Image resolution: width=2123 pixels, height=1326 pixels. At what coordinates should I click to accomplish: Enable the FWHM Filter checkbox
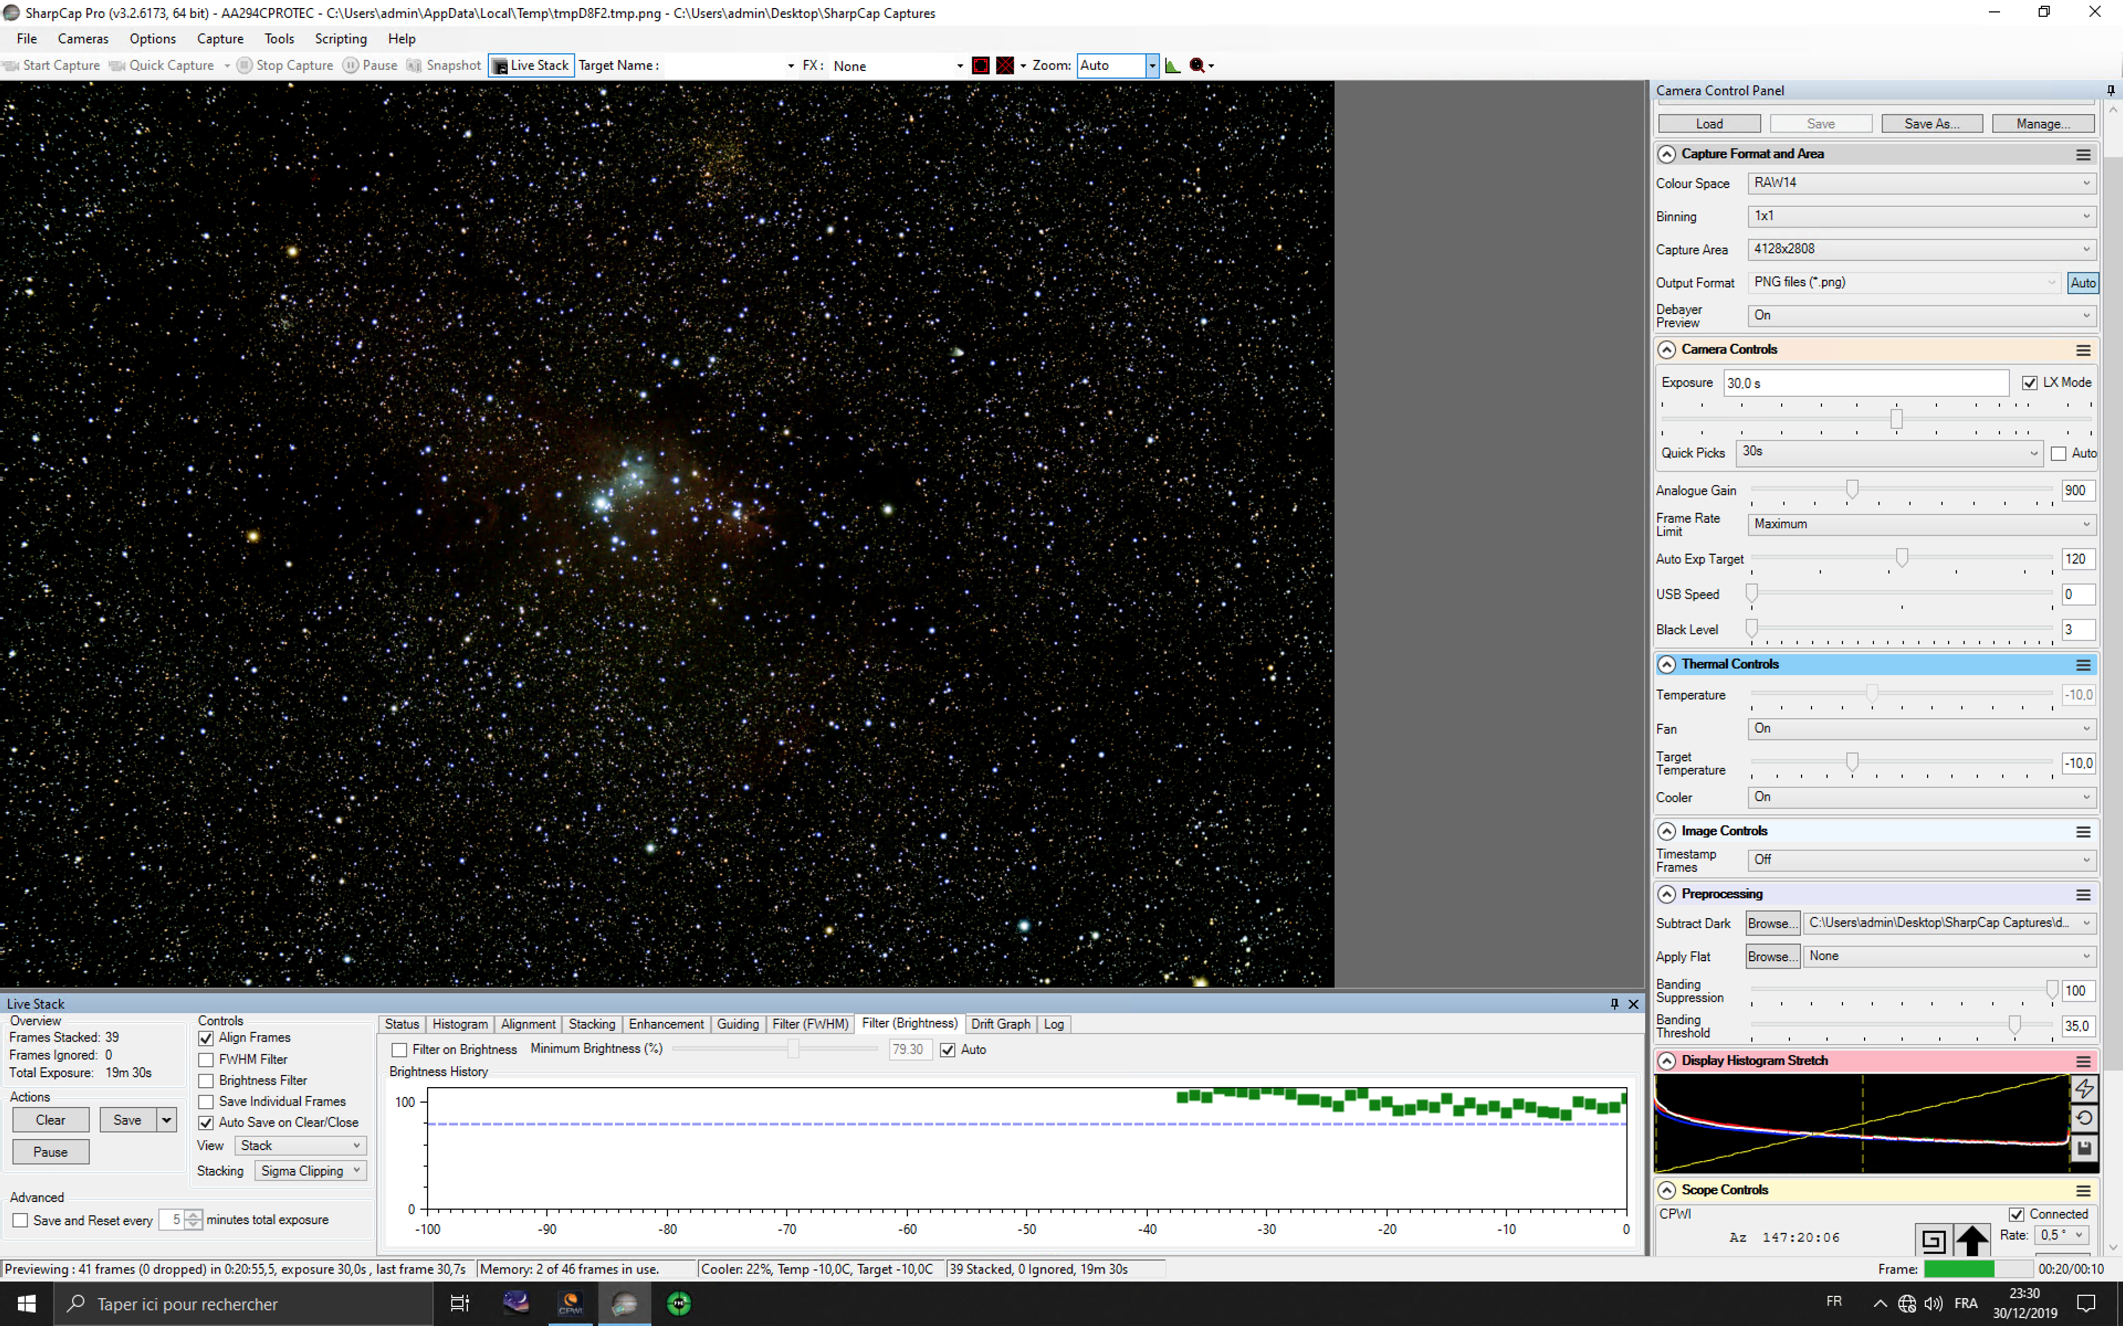206,1060
